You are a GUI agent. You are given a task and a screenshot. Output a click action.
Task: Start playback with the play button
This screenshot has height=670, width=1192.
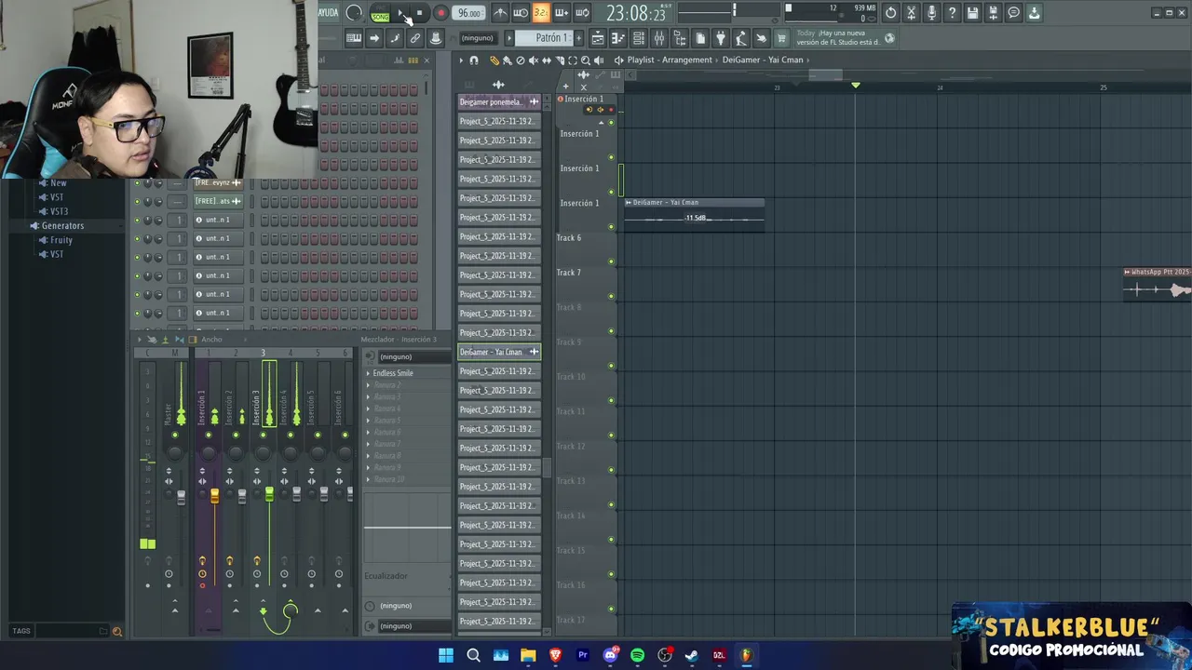pyautogui.click(x=400, y=13)
